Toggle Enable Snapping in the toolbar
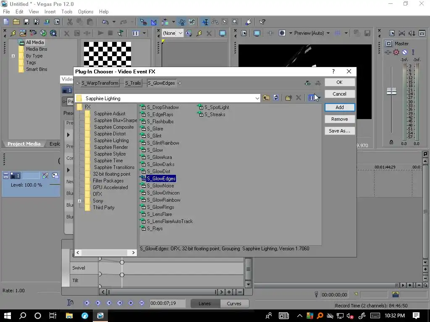The width and height of the screenshot is (430, 322). (144, 22)
